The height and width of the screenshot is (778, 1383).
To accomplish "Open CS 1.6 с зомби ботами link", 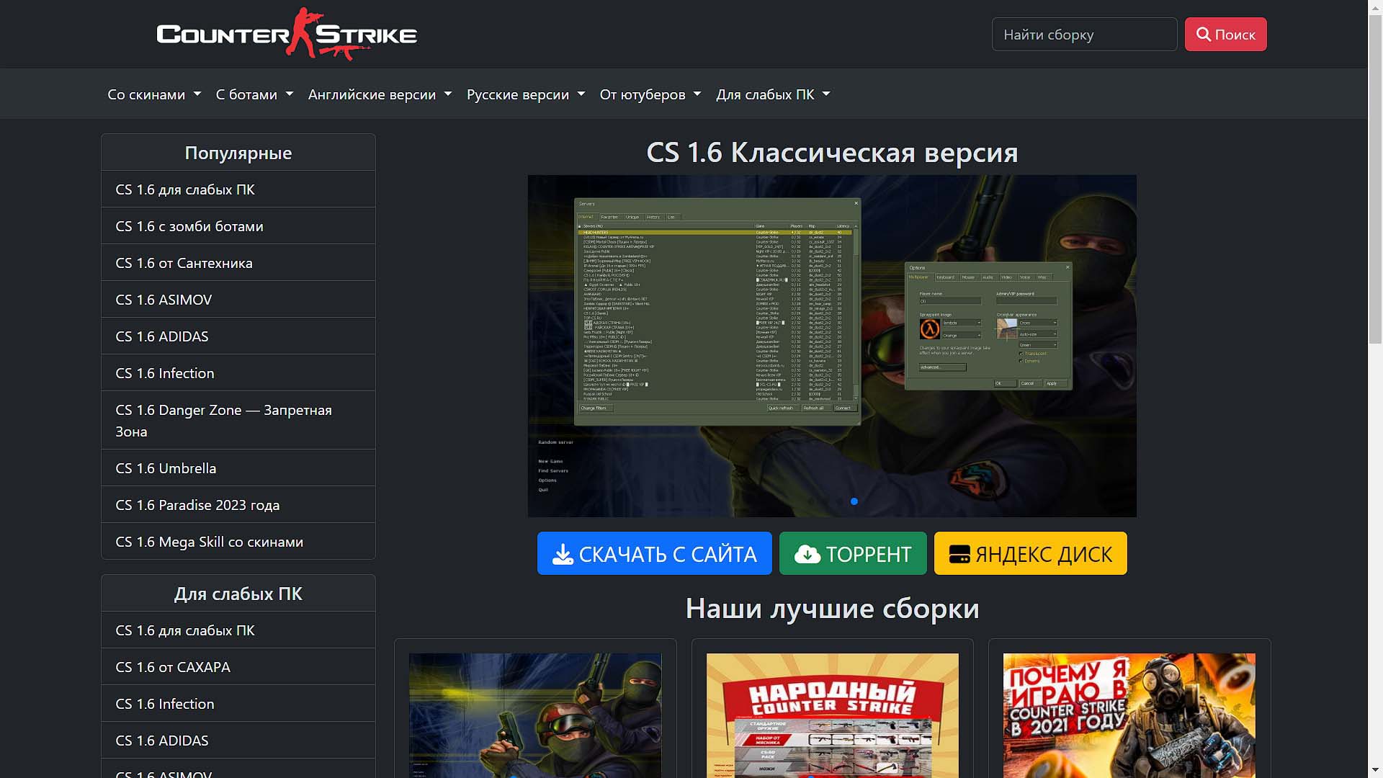I will [189, 226].
